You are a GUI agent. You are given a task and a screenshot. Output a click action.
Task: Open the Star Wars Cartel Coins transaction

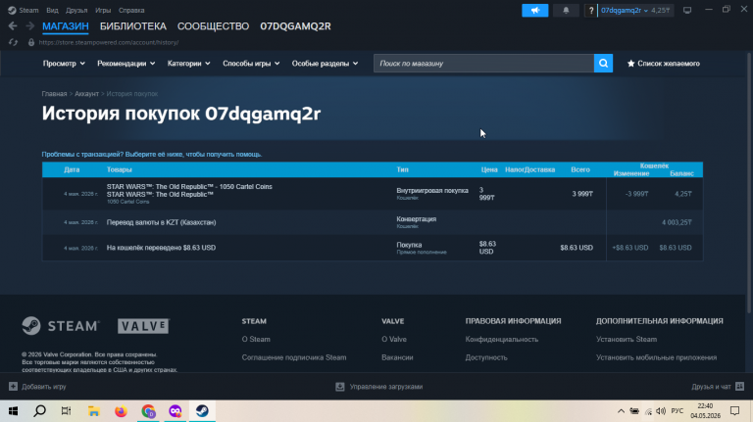coord(373,194)
